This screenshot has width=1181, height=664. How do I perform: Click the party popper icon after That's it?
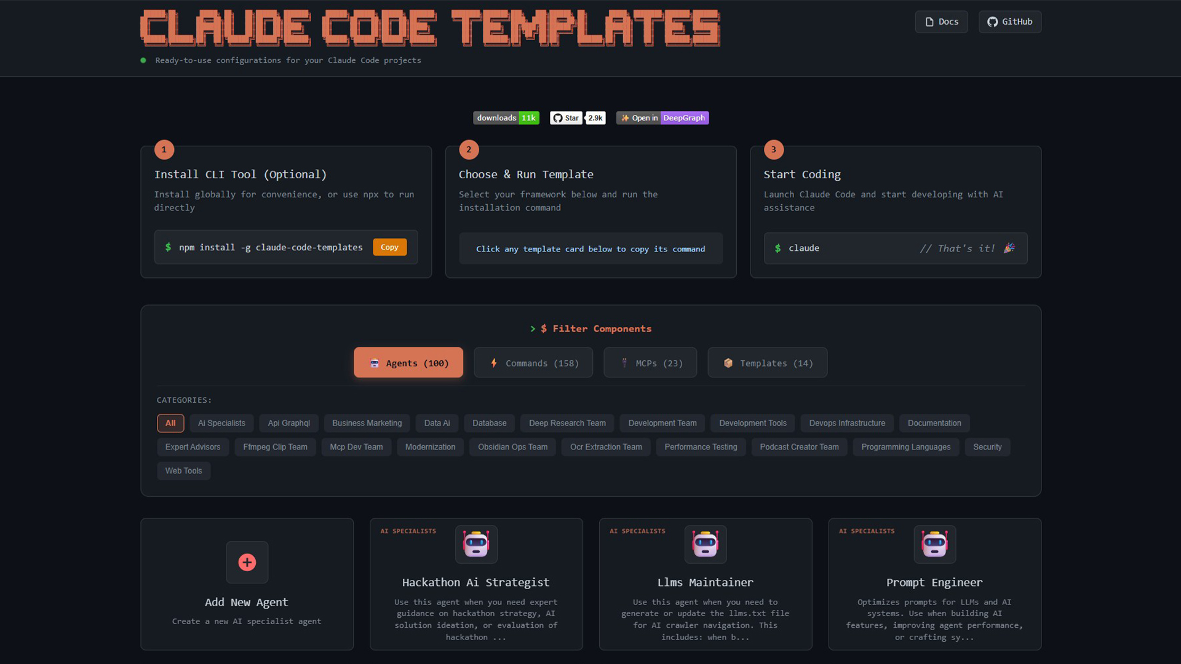pos(1009,248)
